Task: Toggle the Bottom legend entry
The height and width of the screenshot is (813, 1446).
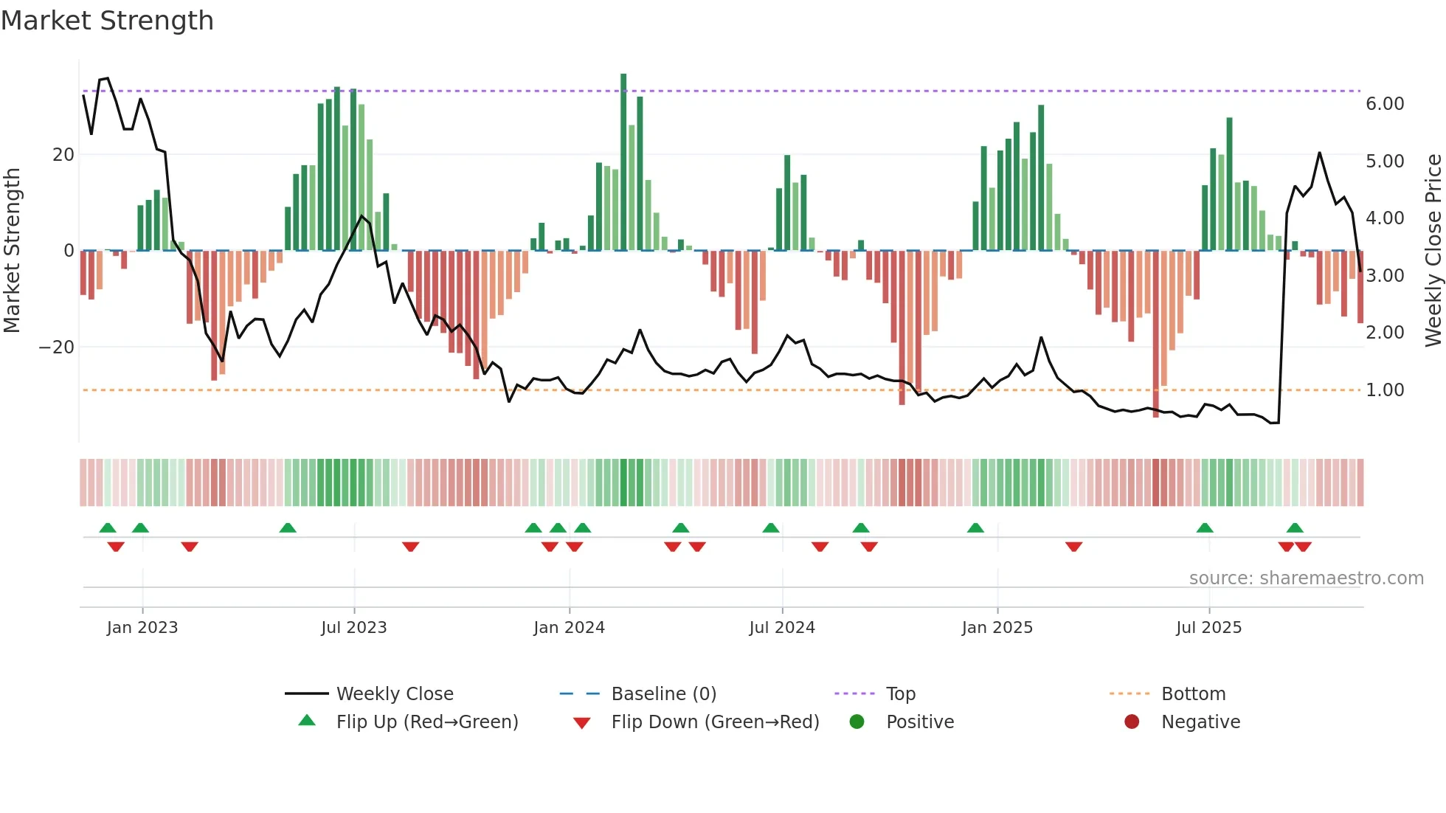Action: click(x=1168, y=693)
